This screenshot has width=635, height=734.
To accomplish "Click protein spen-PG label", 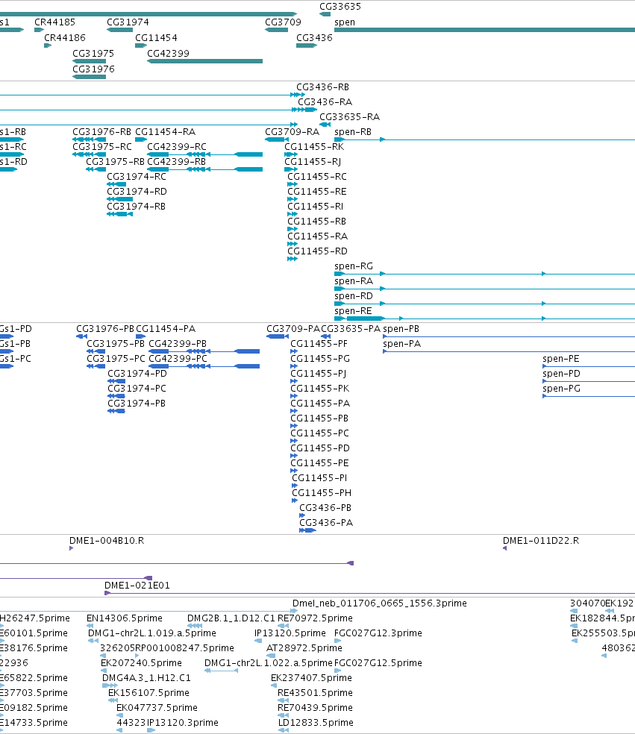I will 561,389.
